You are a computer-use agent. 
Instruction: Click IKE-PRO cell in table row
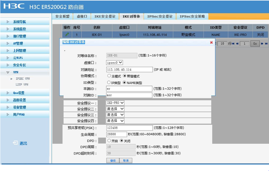[x=240, y=35]
